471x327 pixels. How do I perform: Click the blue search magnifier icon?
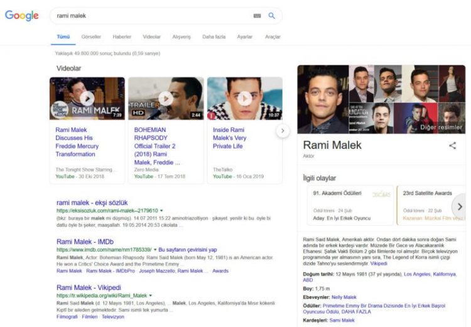tap(271, 15)
